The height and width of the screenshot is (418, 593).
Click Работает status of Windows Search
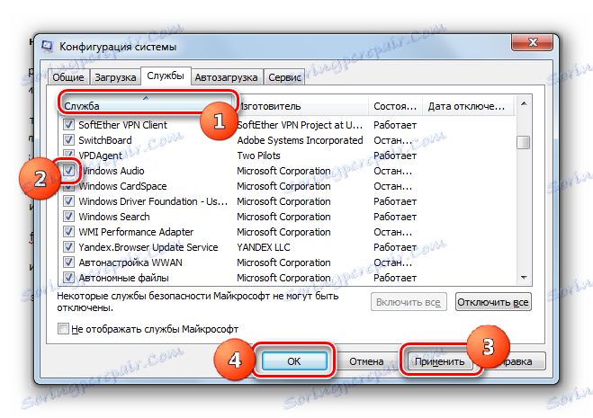pyautogui.click(x=395, y=217)
